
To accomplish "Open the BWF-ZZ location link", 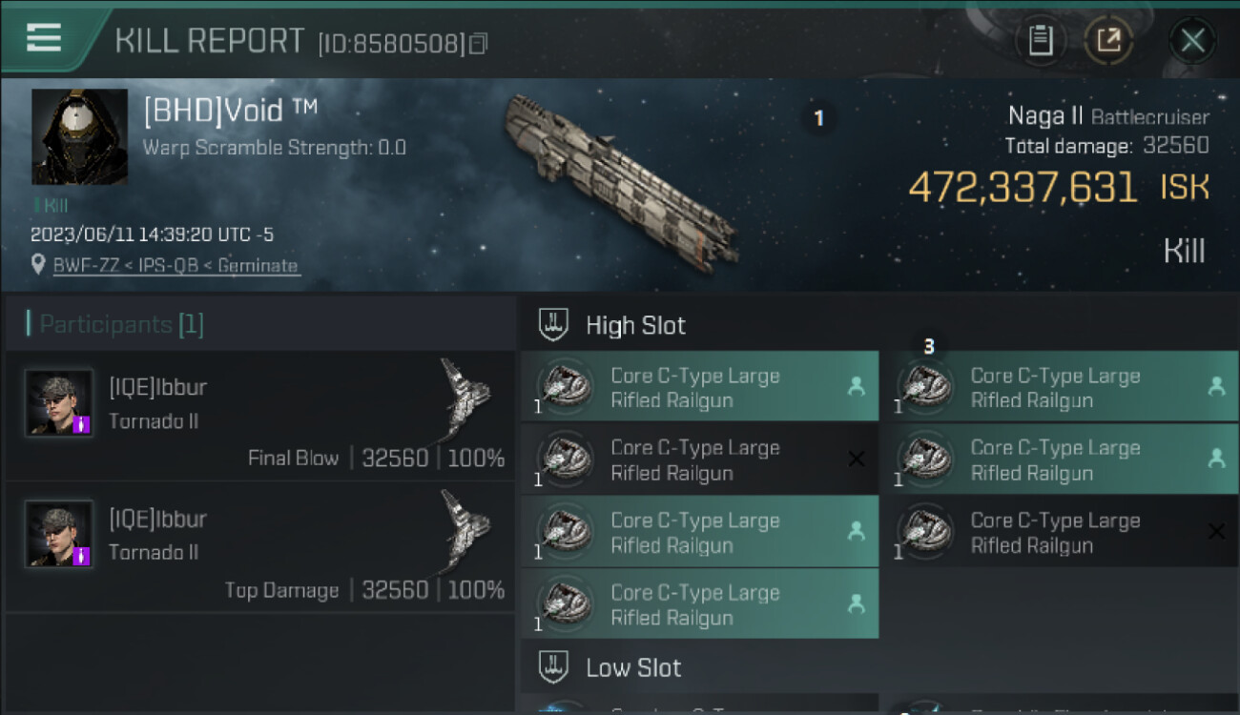I will click(176, 266).
